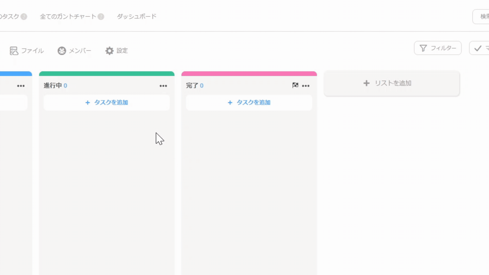Viewport: 489px width, 275px height.
Task: Click the pink color bar of 完了 list
Action: 249,73
